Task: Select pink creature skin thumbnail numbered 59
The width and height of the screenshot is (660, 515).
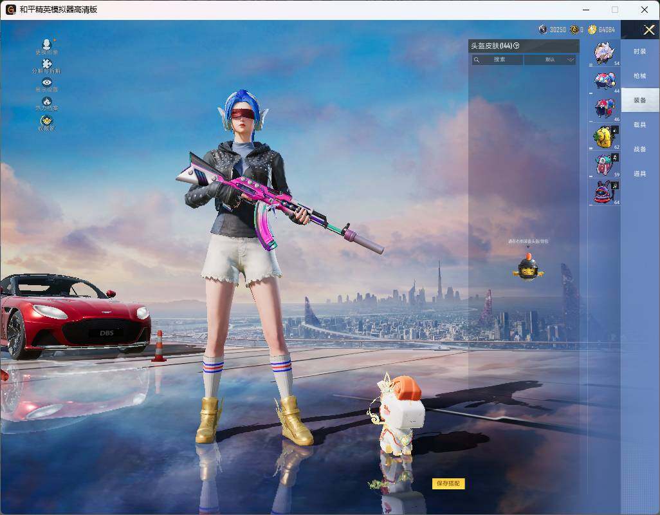Action: (605, 164)
